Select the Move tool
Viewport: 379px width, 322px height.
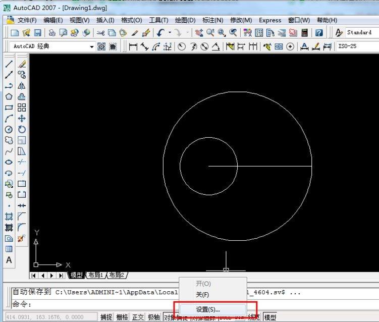[x=22, y=119]
